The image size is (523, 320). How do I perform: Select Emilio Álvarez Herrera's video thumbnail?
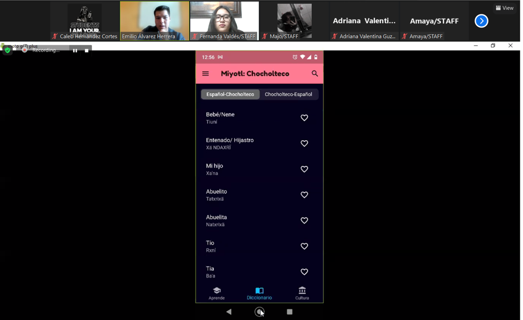pos(155,21)
